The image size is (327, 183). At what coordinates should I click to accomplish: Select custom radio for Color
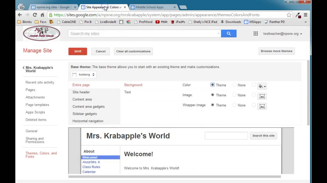254,85
